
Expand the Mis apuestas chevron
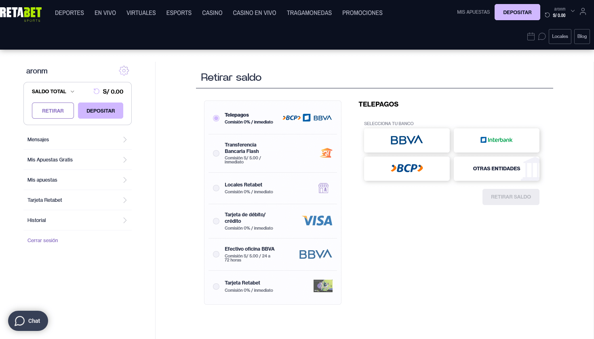click(125, 180)
